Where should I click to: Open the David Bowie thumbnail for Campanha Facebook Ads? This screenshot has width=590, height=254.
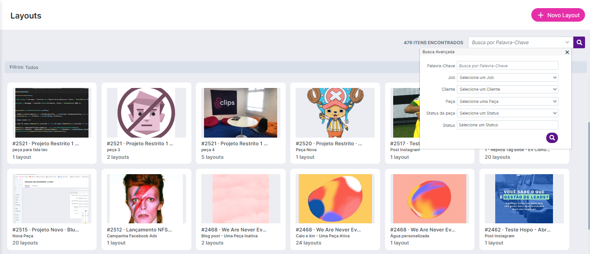tap(146, 199)
